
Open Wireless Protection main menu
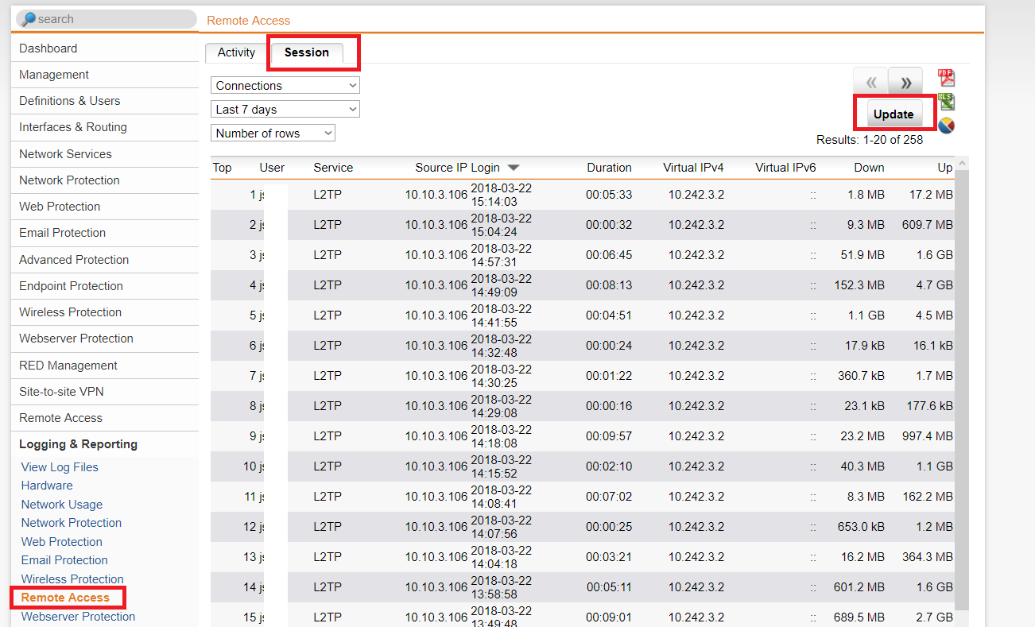click(x=105, y=312)
